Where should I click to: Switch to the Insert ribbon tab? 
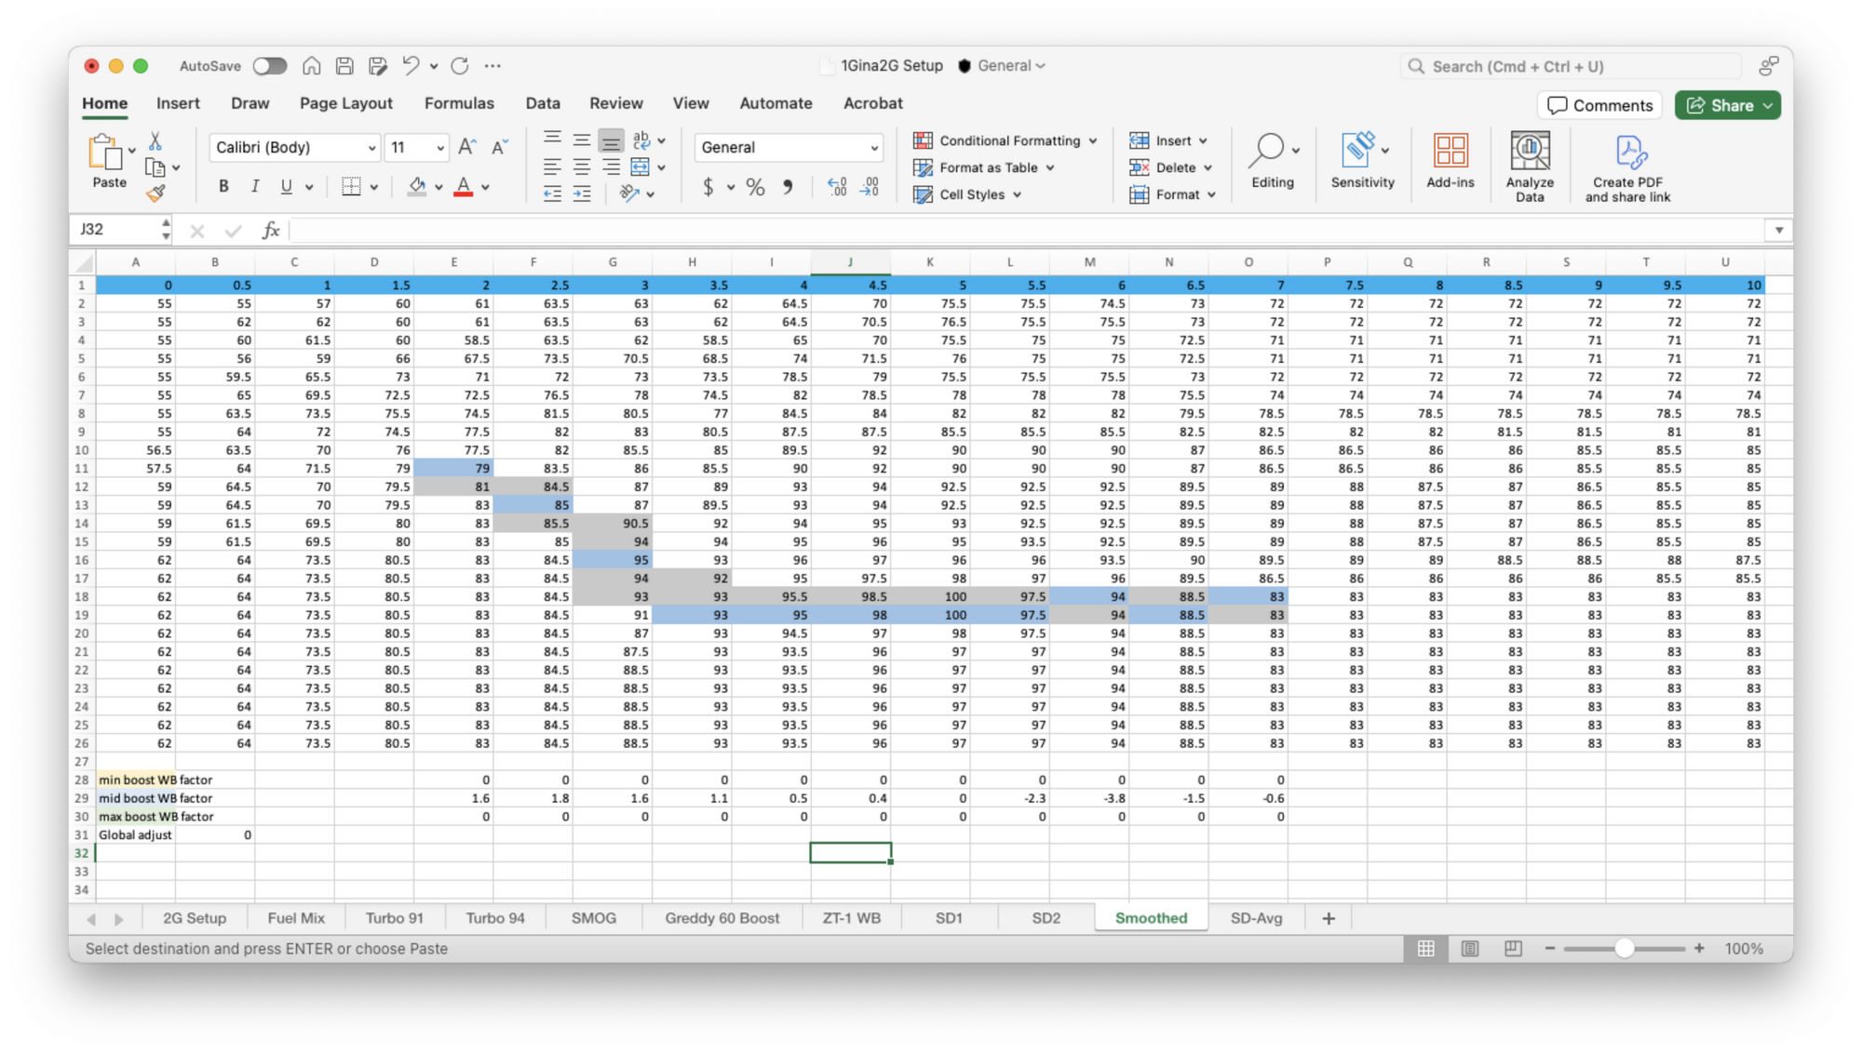point(178,103)
